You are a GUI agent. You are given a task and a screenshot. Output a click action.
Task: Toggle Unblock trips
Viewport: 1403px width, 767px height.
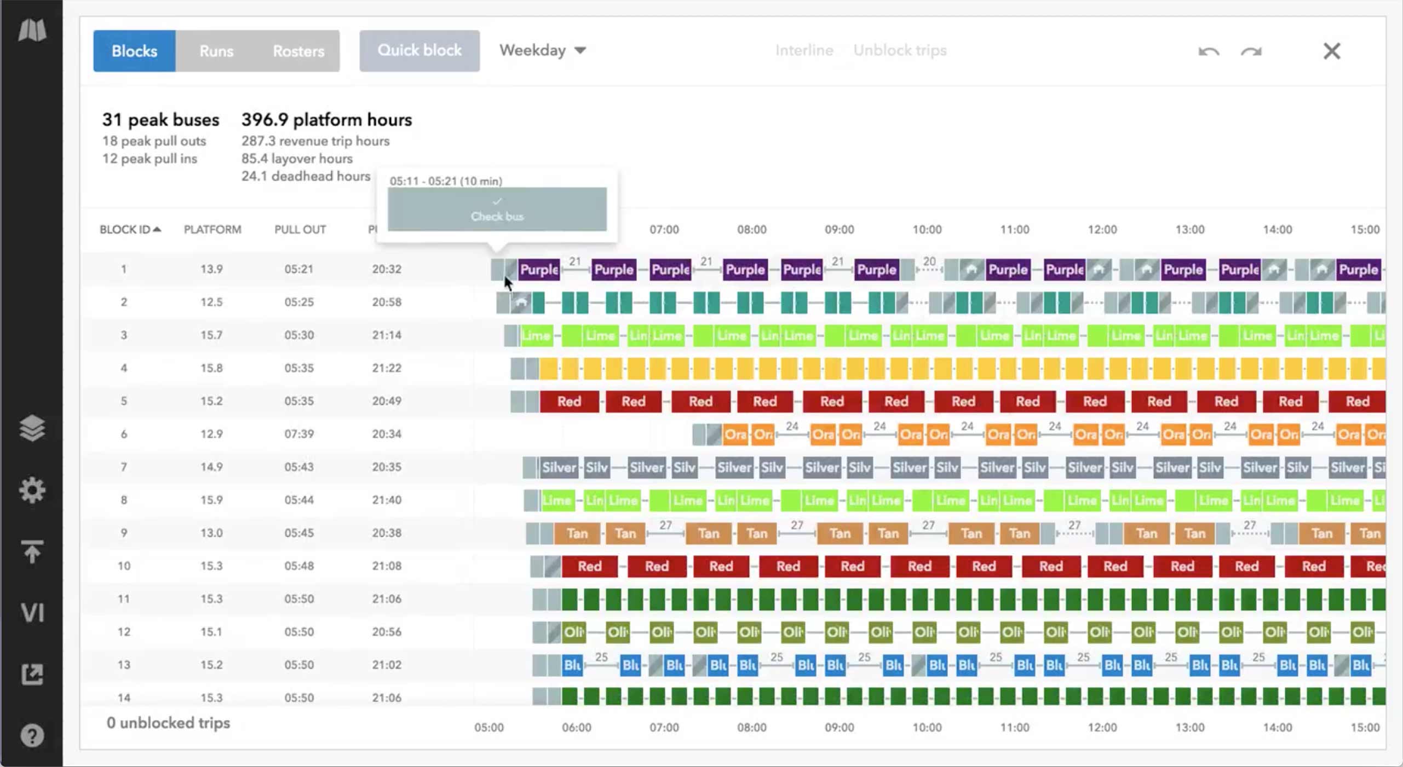tap(900, 50)
